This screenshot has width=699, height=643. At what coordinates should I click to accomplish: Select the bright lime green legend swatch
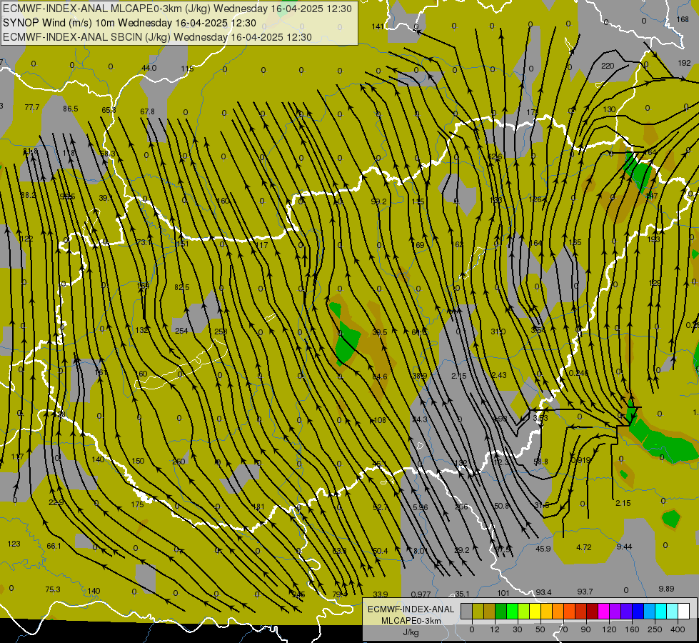point(512,612)
